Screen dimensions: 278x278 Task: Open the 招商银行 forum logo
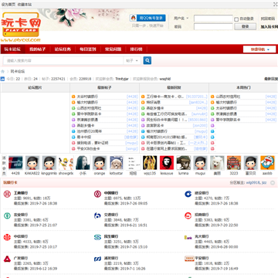point(188,215)
